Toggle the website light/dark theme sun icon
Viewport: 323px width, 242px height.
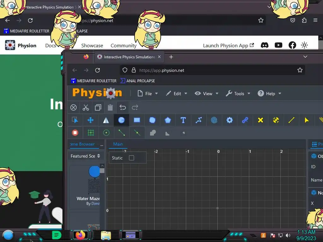point(304,45)
